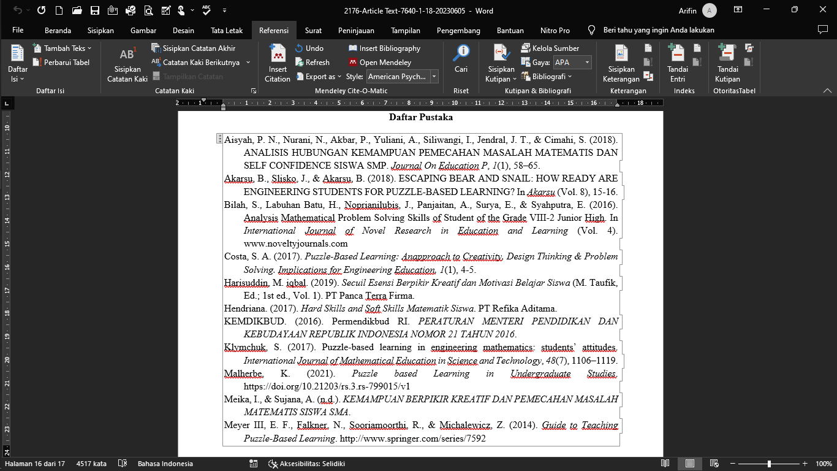Expand Sisipkan Kutipan dropdown
837x471 pixels.
pos(501,64)
